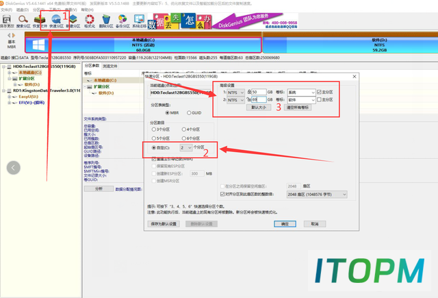This screenshot has height=298, width=438.
Task: Select EFI(V:) in the left tree
Action: coord(31,103)
